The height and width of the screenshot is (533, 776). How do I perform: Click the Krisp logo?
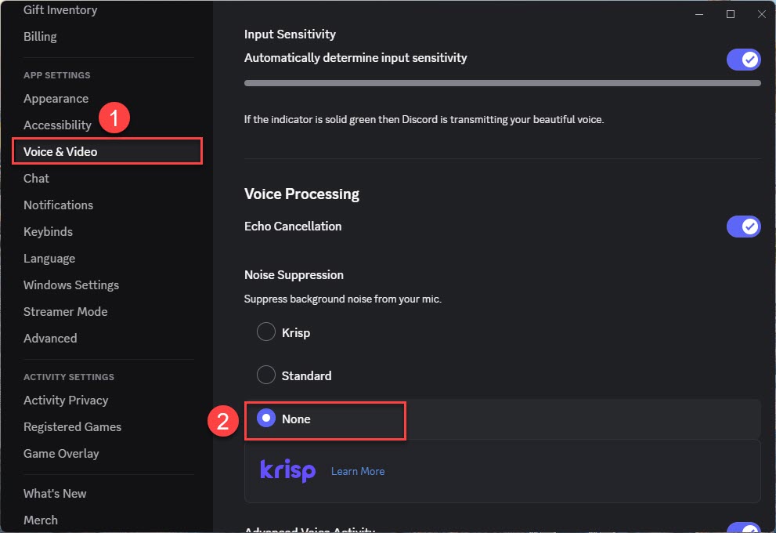[287, 471]
